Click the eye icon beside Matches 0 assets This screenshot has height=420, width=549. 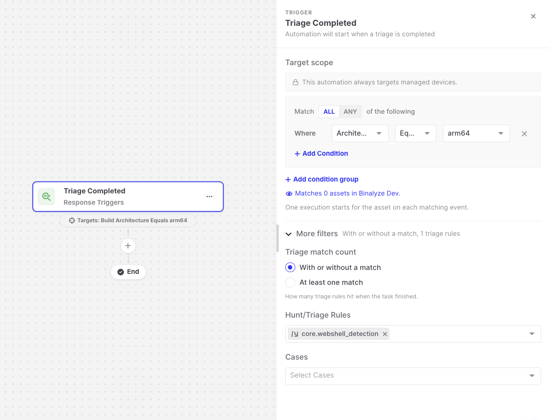[289, 194]
